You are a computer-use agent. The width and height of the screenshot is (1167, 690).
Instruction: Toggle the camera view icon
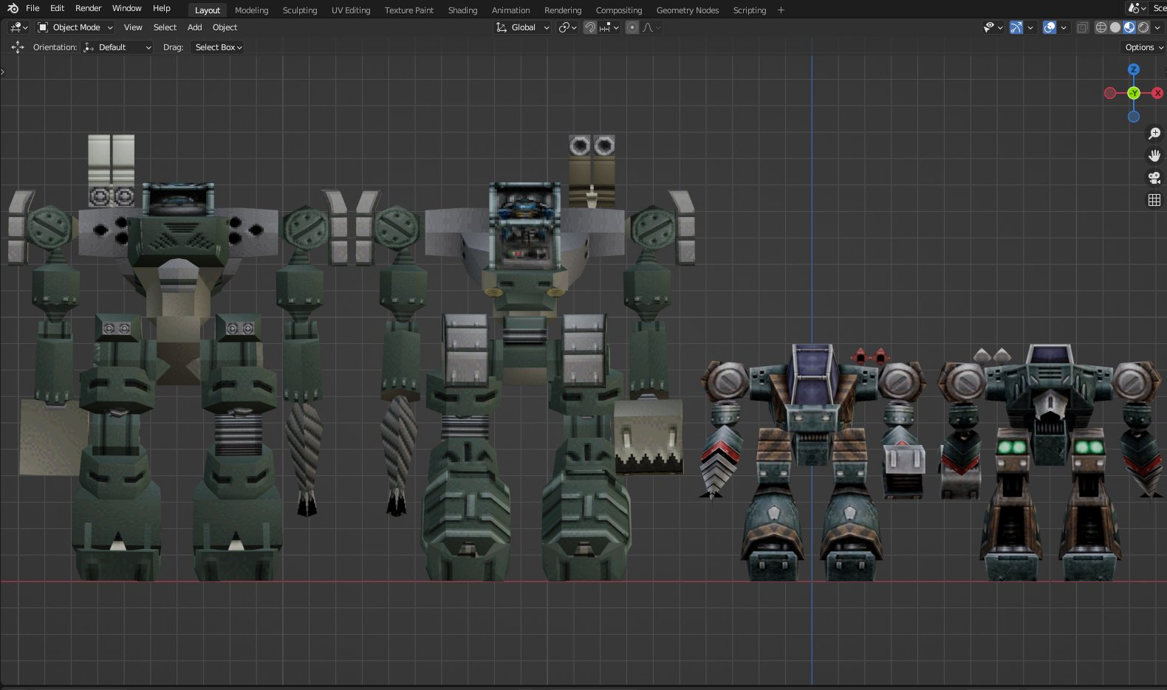[1154, 178]
